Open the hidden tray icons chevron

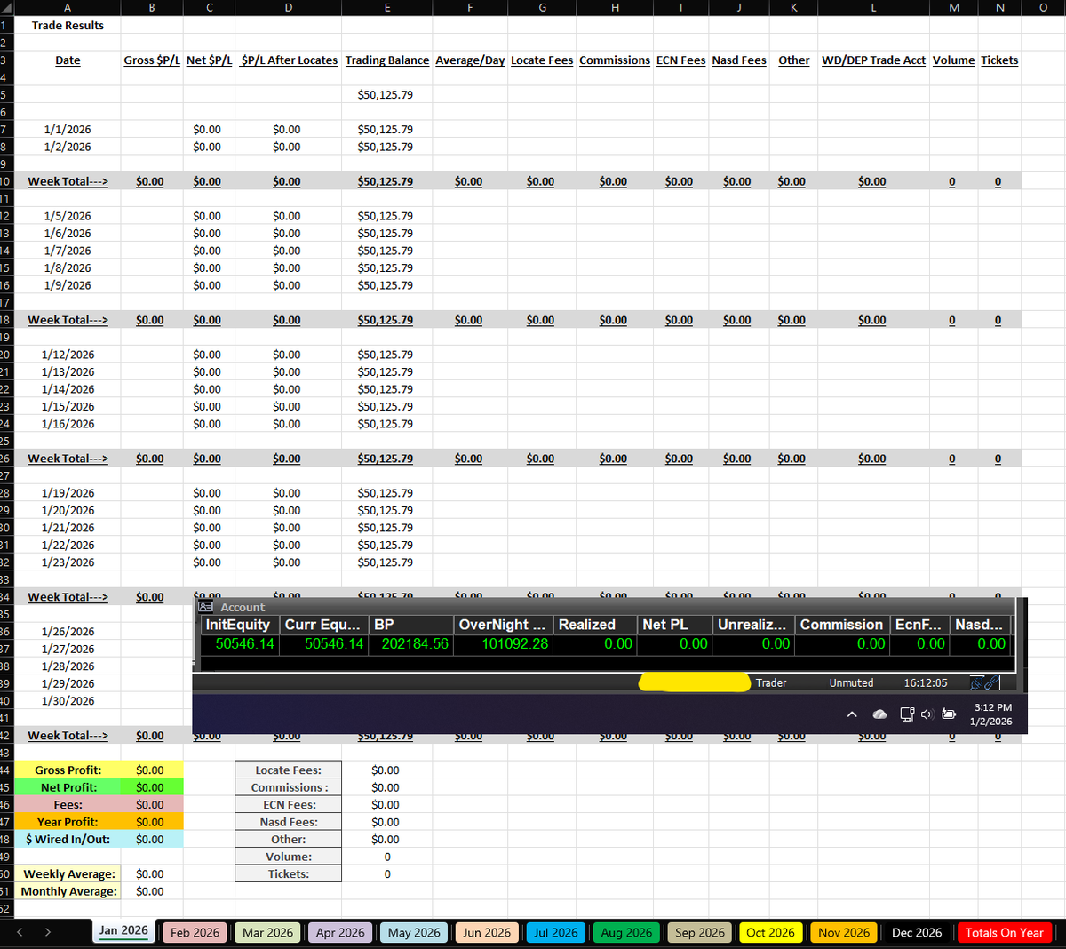coord(852,714)
